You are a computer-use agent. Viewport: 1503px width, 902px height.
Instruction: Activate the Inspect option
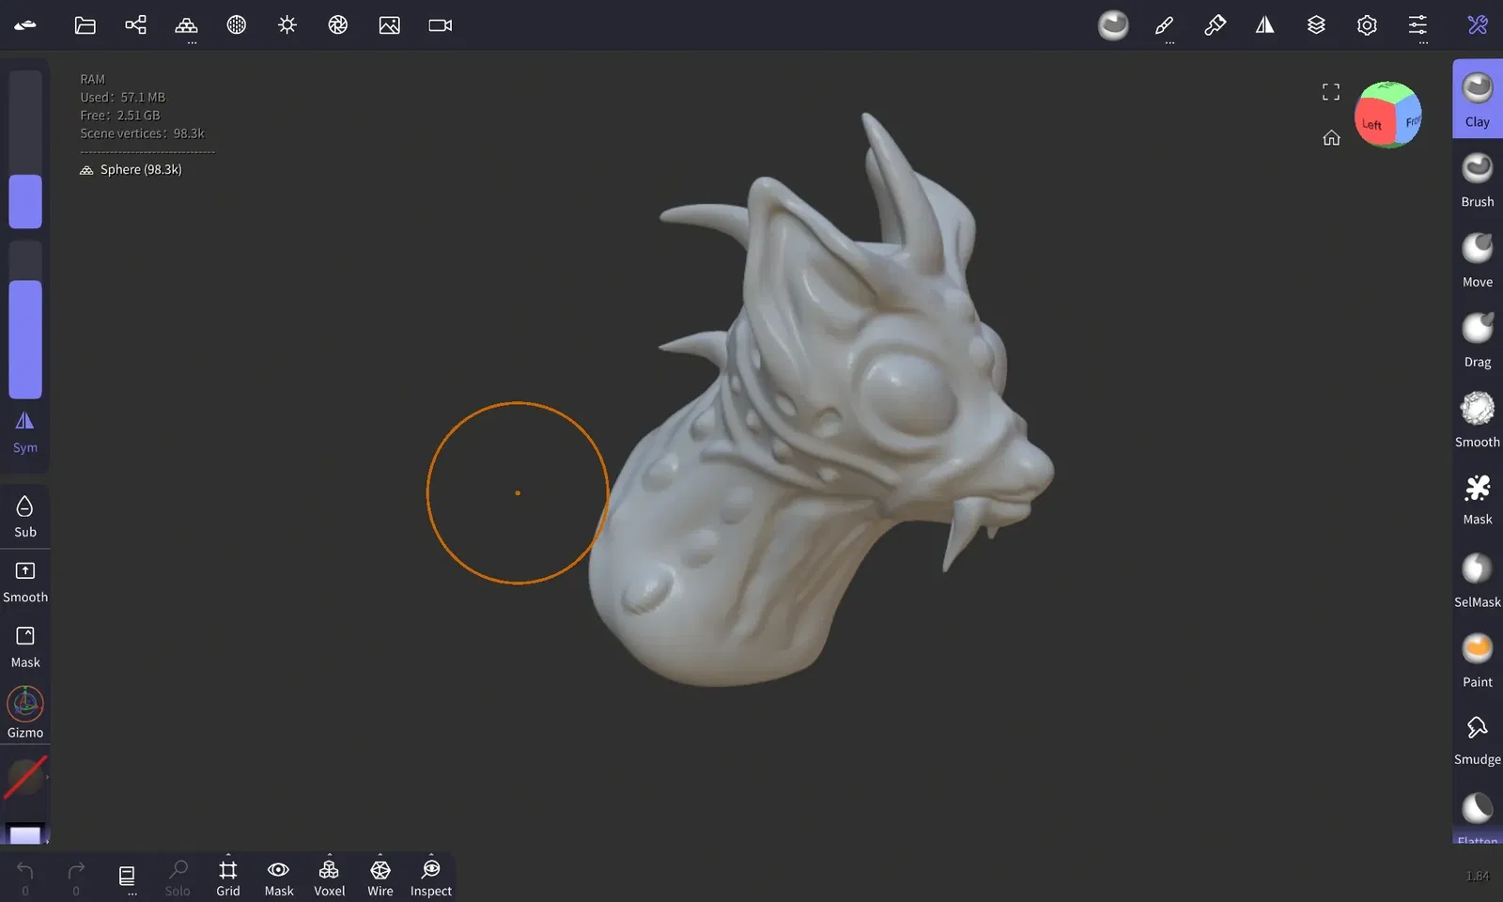coord(431,878)
